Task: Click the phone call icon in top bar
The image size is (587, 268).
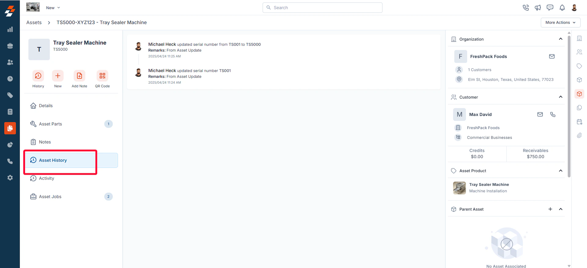Action: pyautogui.click(x=526, y=8)
